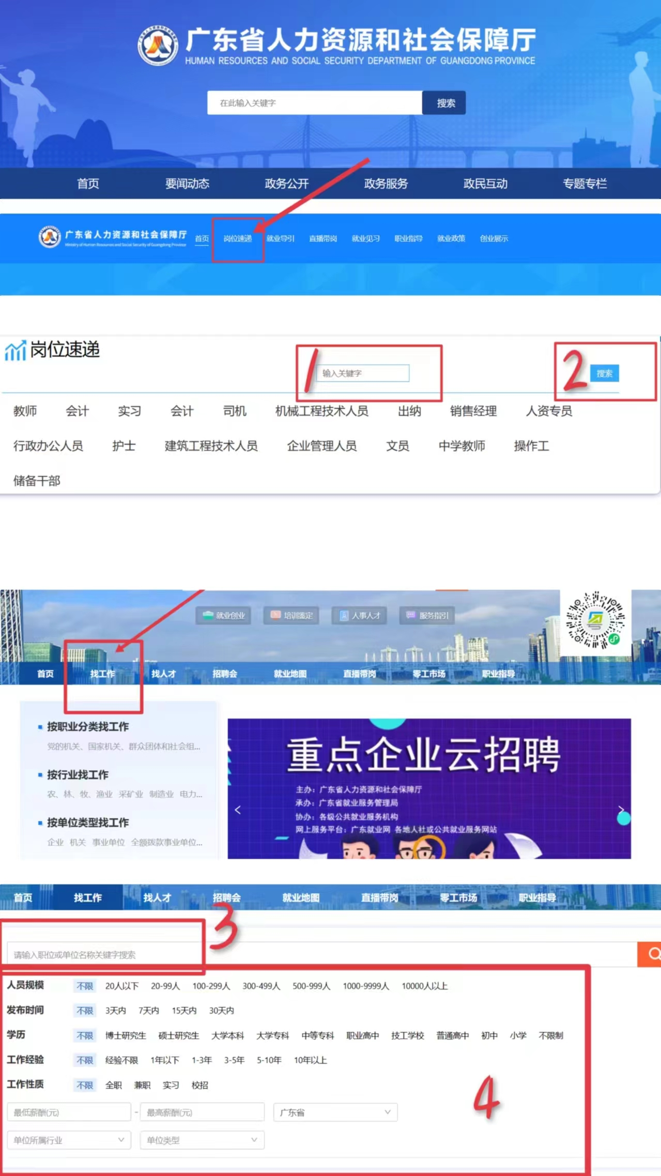Open 专题专栏 in the main navigation
This screenshot has height=1176, width=661.
click(585, 184)
